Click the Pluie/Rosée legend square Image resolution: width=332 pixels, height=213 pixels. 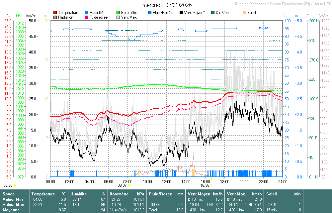click(x=150, y=13)
